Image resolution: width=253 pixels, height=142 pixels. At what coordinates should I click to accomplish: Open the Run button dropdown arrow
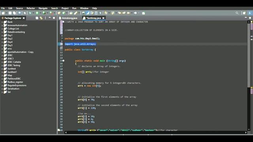pyautogui.click(x=40, y=13)
